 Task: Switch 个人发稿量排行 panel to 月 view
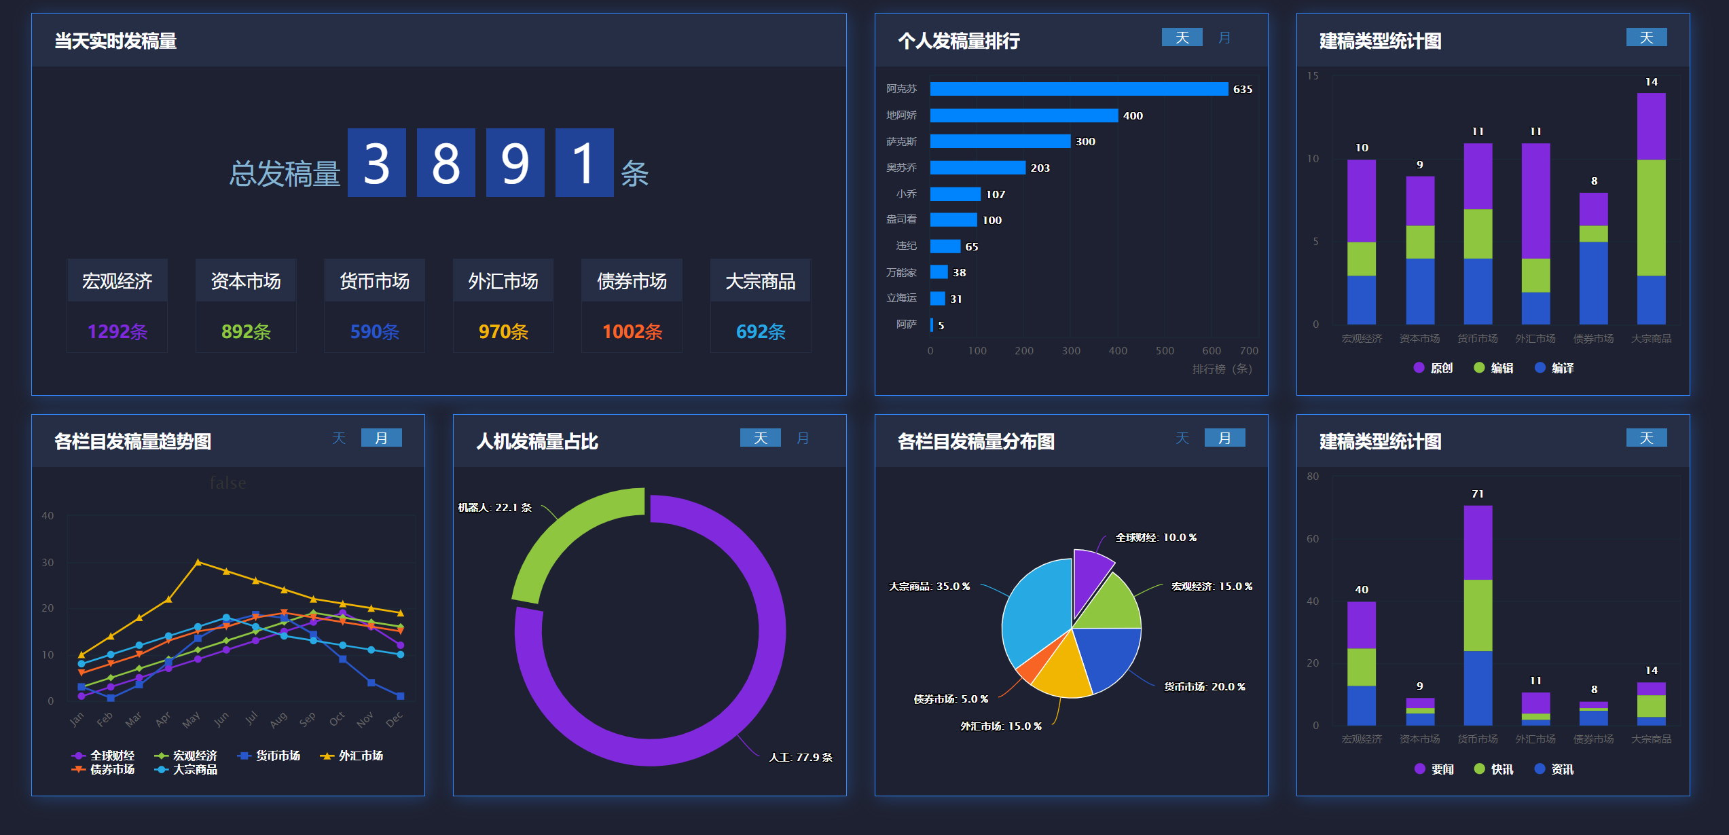click(1224, 37)
